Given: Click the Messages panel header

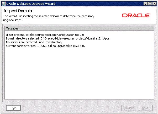Looking at the screenshot, I should click(79, 28).
